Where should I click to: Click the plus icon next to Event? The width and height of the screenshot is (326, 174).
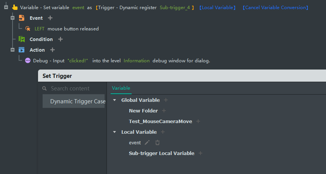50,18
